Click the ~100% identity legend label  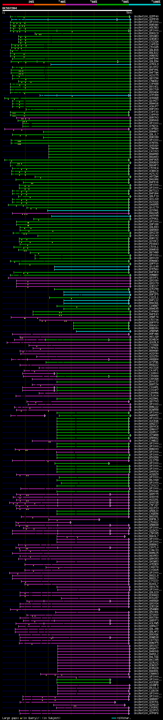click(156, 2)
